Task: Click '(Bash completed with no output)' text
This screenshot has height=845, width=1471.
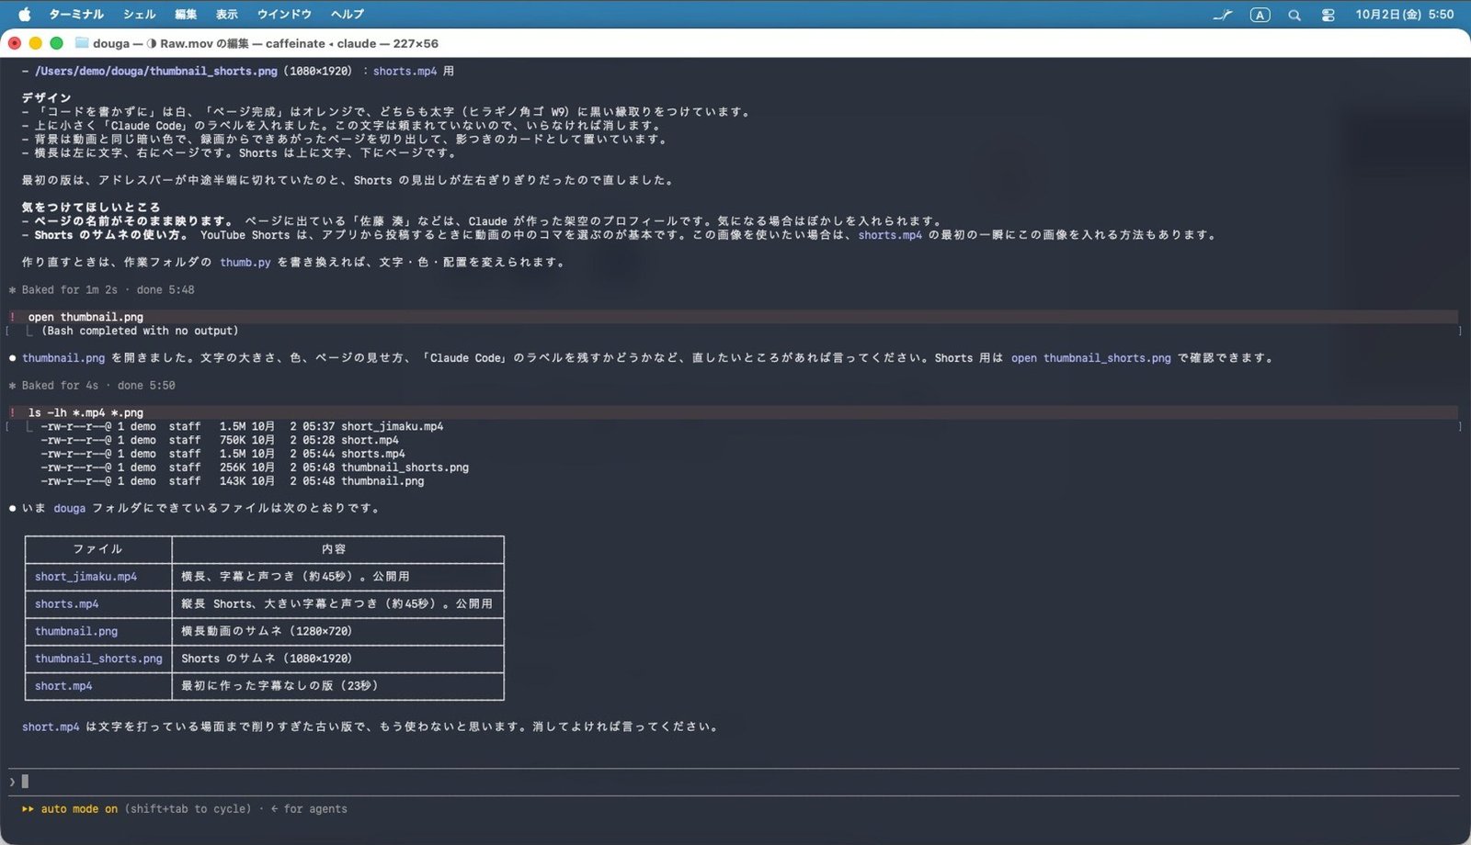Action: point(140,331)
